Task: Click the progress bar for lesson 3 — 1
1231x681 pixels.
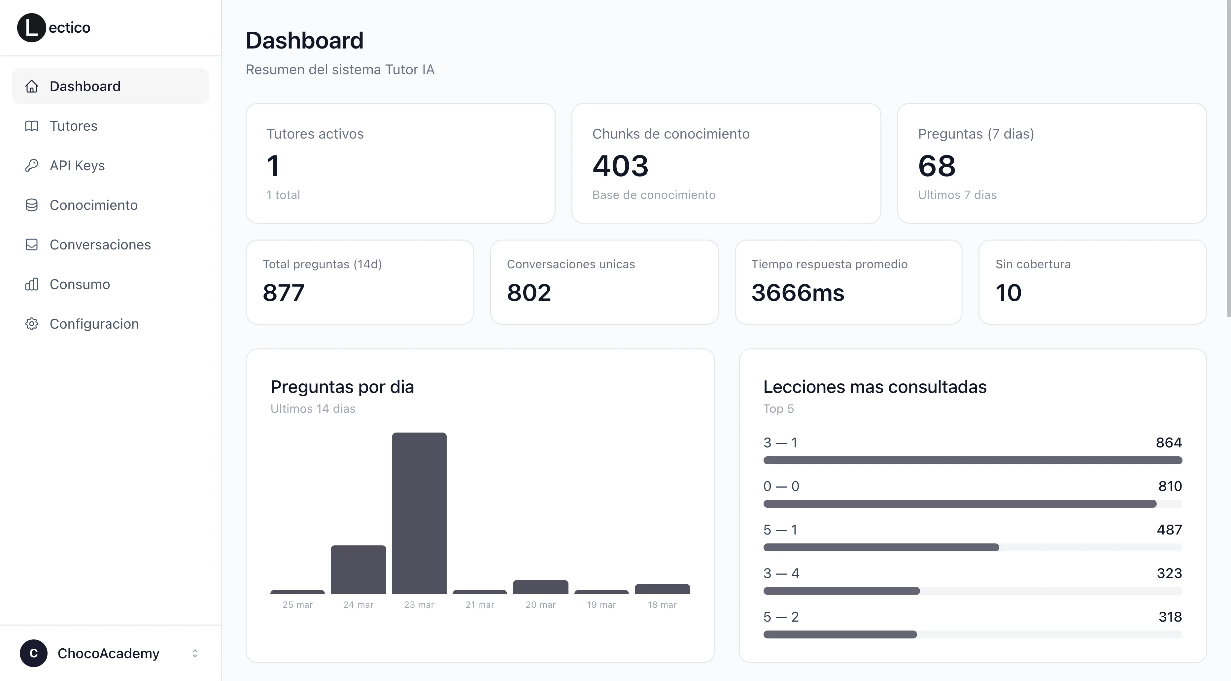Action: pos(973,460)
